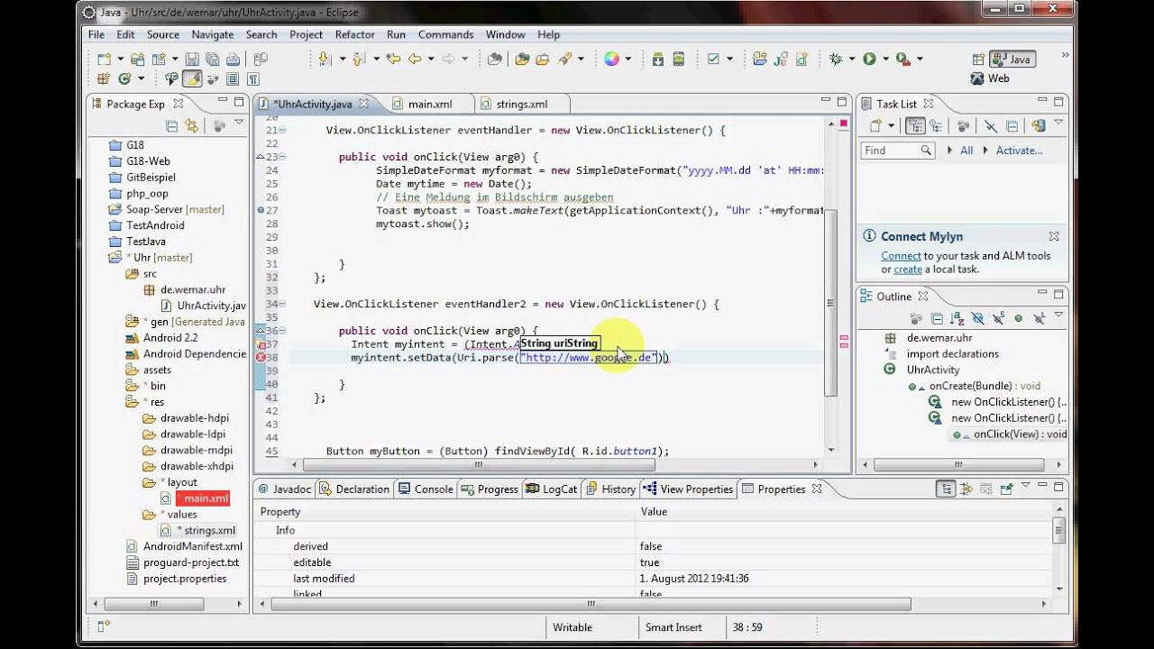Open the Refactor menu
The image size is (1154, 649).
click(x=354, y=34)
